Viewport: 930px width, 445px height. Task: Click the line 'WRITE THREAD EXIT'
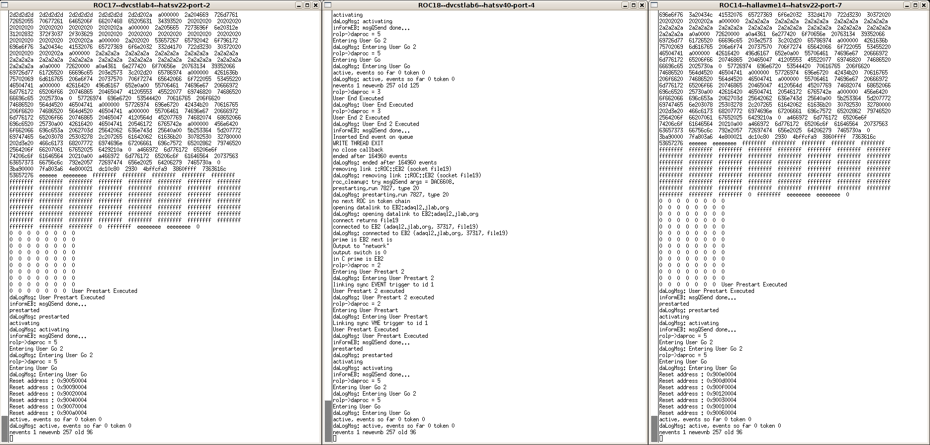click(358, 143)
